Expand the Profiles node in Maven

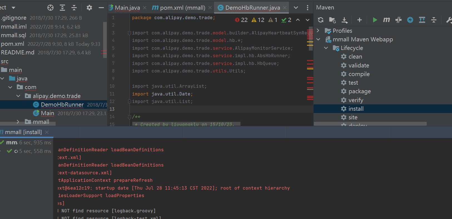318,31
